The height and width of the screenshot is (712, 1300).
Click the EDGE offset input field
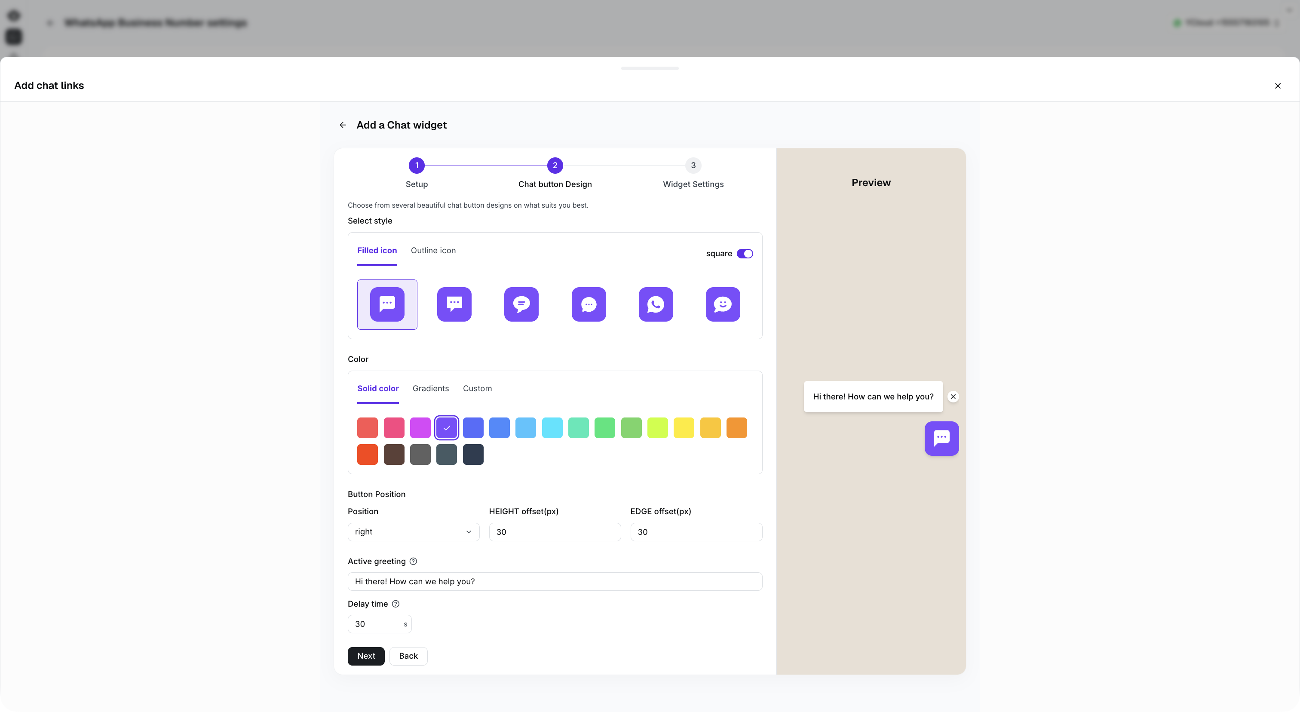[x=696, y=532]
